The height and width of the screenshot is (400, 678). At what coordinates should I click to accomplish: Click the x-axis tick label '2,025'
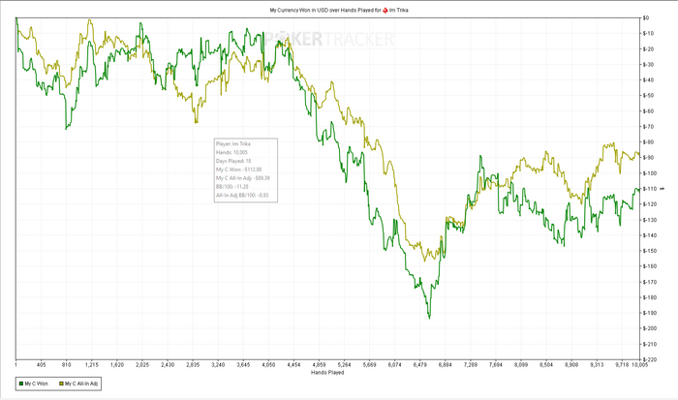pyautogui.click(x=142, y=365)
